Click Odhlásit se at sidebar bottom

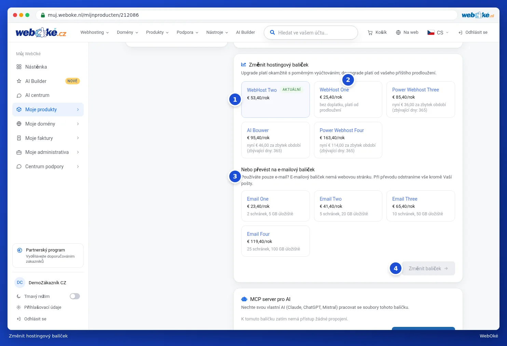[31, 319]
